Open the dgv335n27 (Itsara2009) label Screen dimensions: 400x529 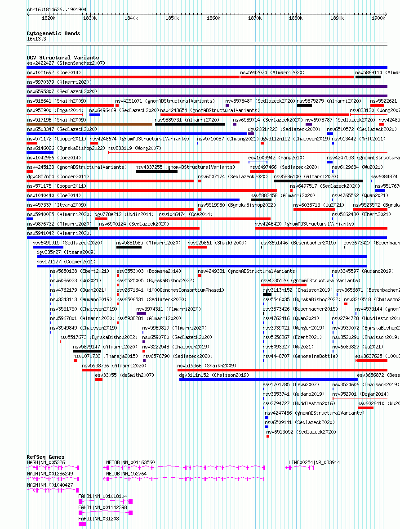(67, 252)
